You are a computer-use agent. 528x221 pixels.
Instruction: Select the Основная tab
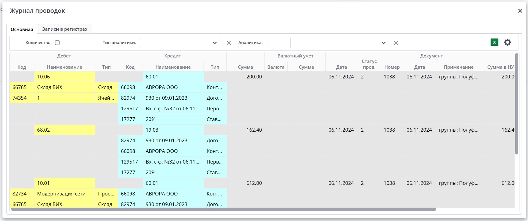[x=22, y=29]
